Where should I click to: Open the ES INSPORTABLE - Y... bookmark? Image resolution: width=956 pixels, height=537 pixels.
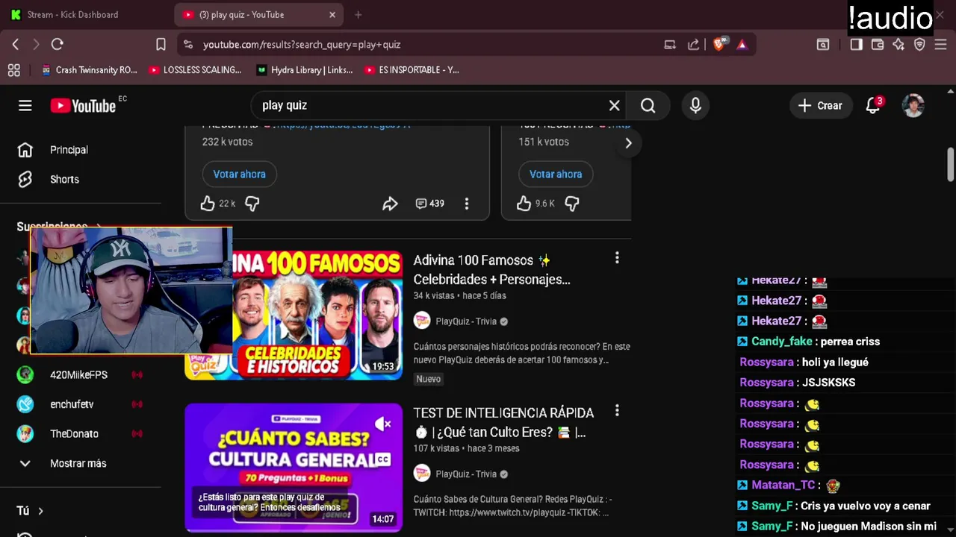[412, 70]
